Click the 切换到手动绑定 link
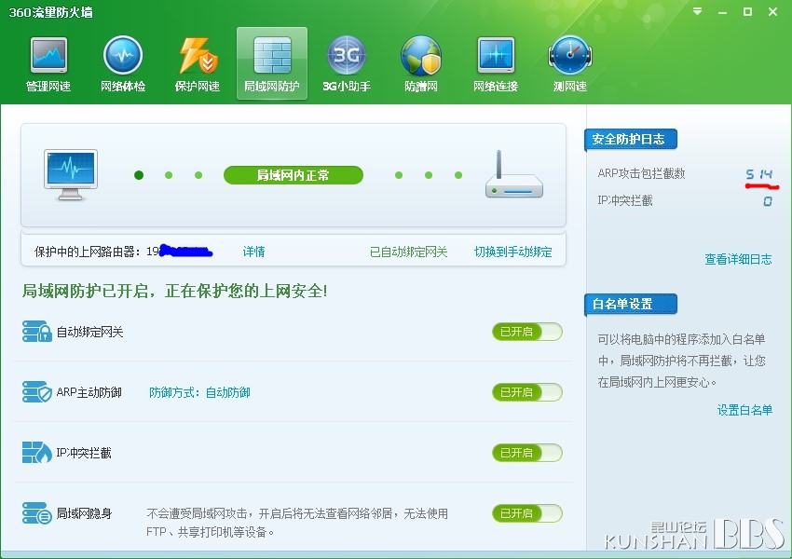The width and height of the screenshot is (792, 559). [x=512, y=252]
